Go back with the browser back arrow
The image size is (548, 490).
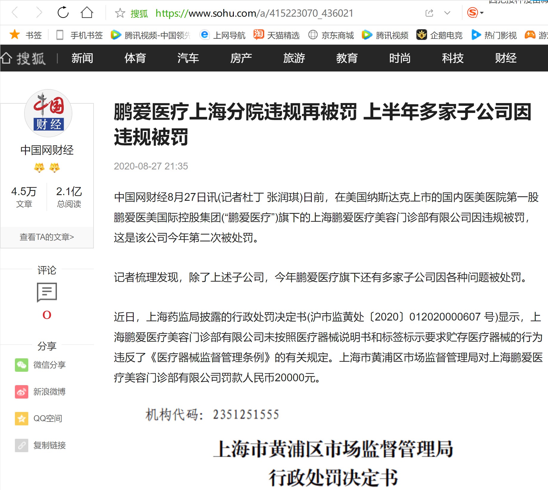15,13
